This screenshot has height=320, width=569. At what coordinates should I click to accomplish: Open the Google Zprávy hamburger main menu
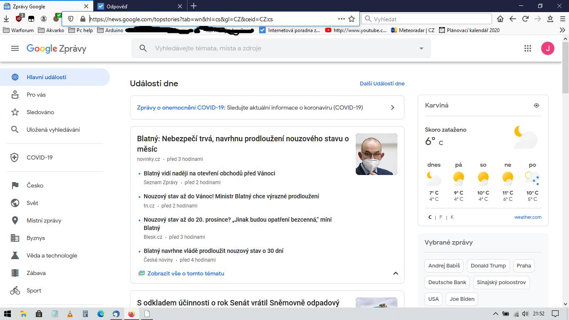pyautogui.click(x=15, y=48)
